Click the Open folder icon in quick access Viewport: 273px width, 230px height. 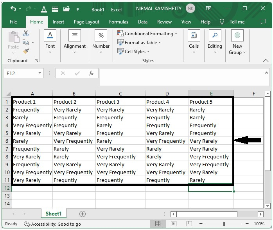pos(66,9)
